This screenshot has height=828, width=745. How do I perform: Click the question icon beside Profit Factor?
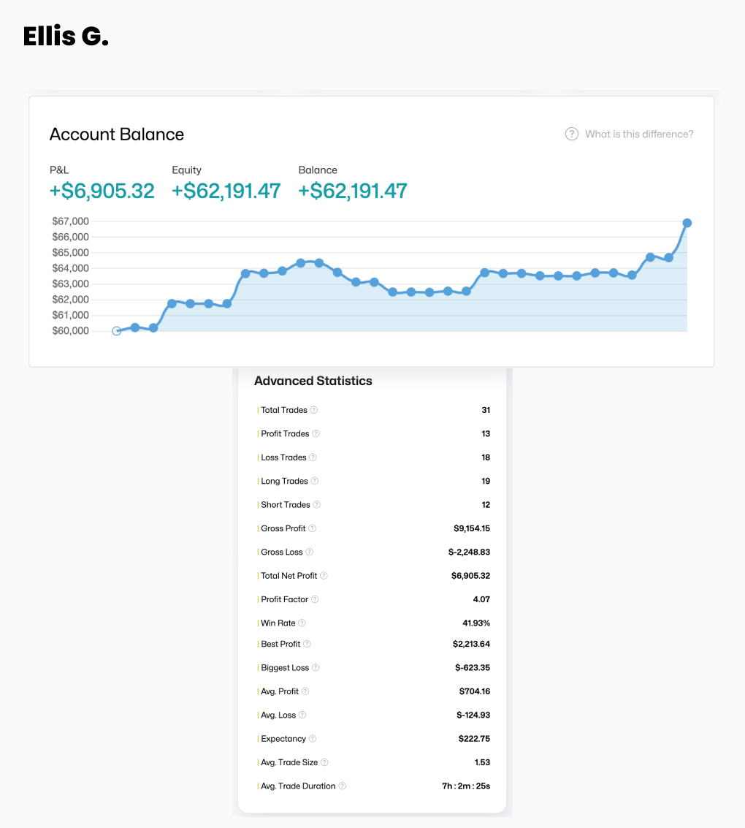click(x=315, y=599)
